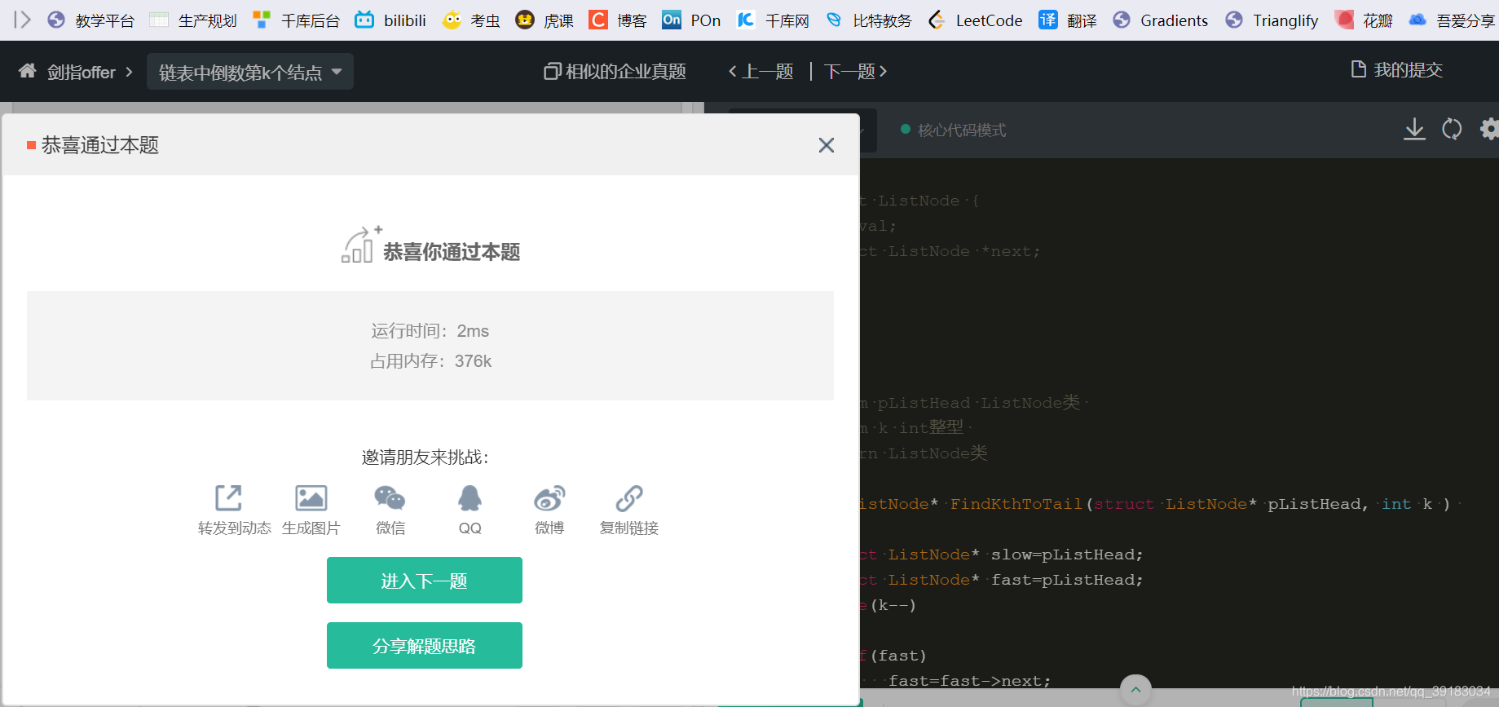This screenshot has width=1499, height=707.
Task: Open the 千库网 bookmark
Action: 773,20
